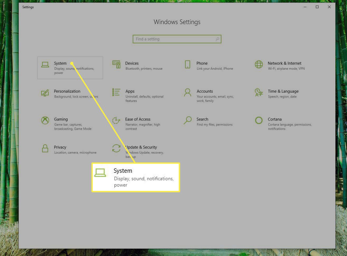Open Search category title
The width and height of the screenshot is (347, 256).
tap(202, 119)
